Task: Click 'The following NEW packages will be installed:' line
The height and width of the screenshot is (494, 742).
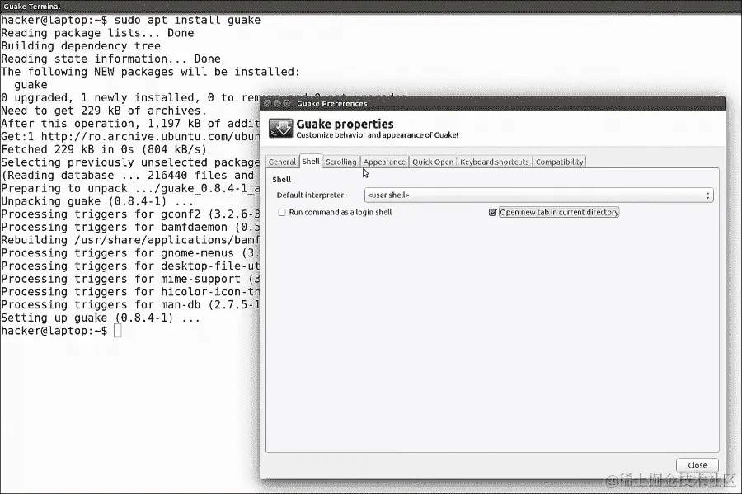Action: 151,72
